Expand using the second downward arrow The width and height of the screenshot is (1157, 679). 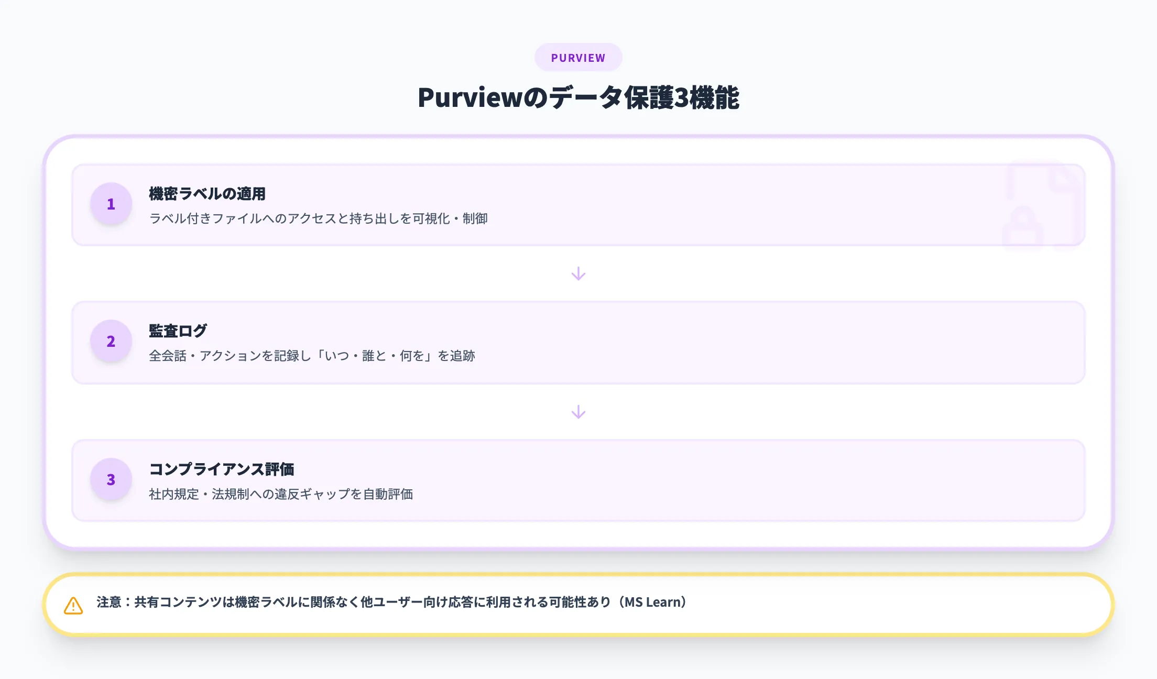tap(578, 412)
